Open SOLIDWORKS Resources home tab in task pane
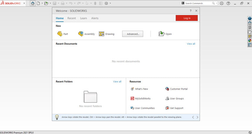Image resolution: width=252 pixels, height=134 pixels. click(x=250, y=23)
